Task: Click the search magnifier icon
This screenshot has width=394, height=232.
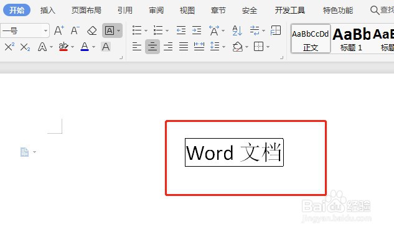Action: (375, 11)
